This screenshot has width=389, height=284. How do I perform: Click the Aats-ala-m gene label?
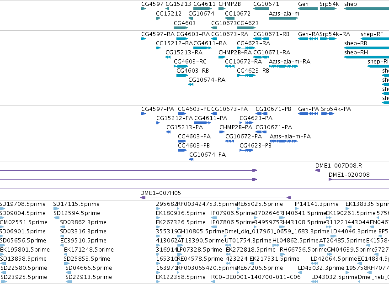[284, 14]
